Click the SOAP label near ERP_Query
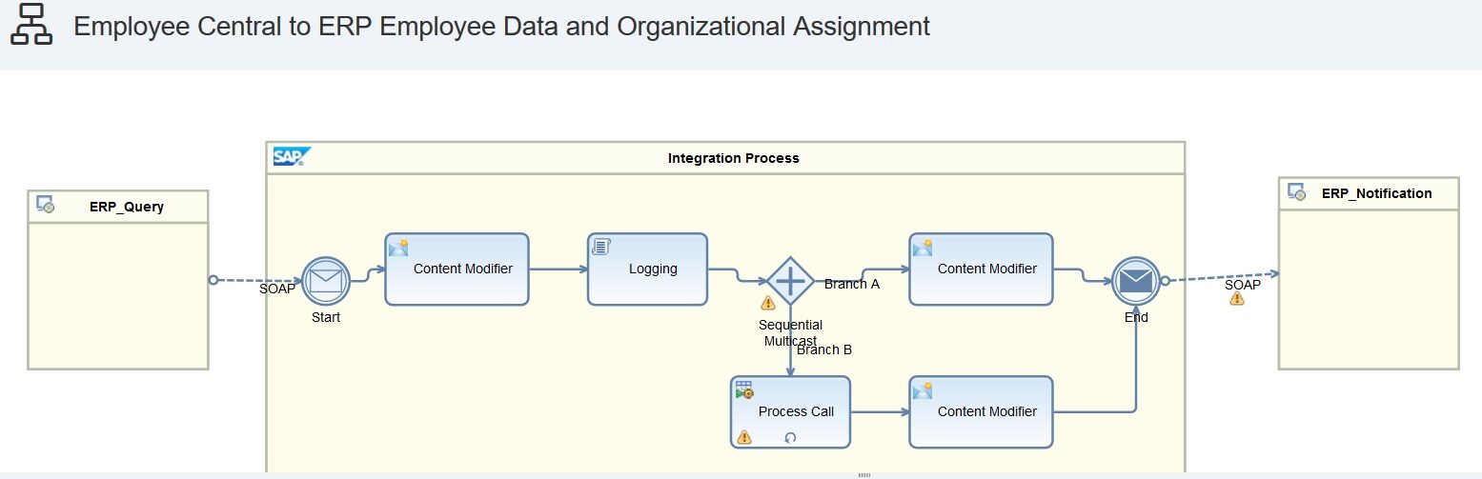The width and height of the screenshot is (1482, 479). [x=276, y=288]
